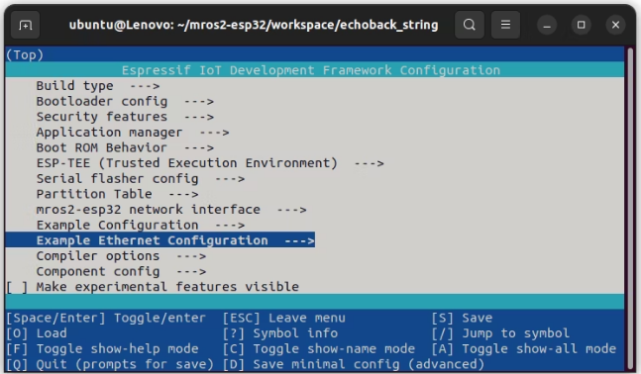The height and width of the screenshot is (374, 641).
Task: Select mros2-esp32 network interface entry
Action: pos(171,210)
